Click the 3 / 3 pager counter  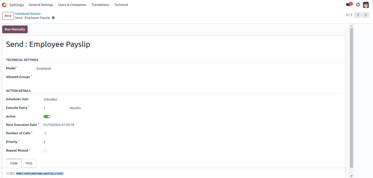click(x=349, y=15)
